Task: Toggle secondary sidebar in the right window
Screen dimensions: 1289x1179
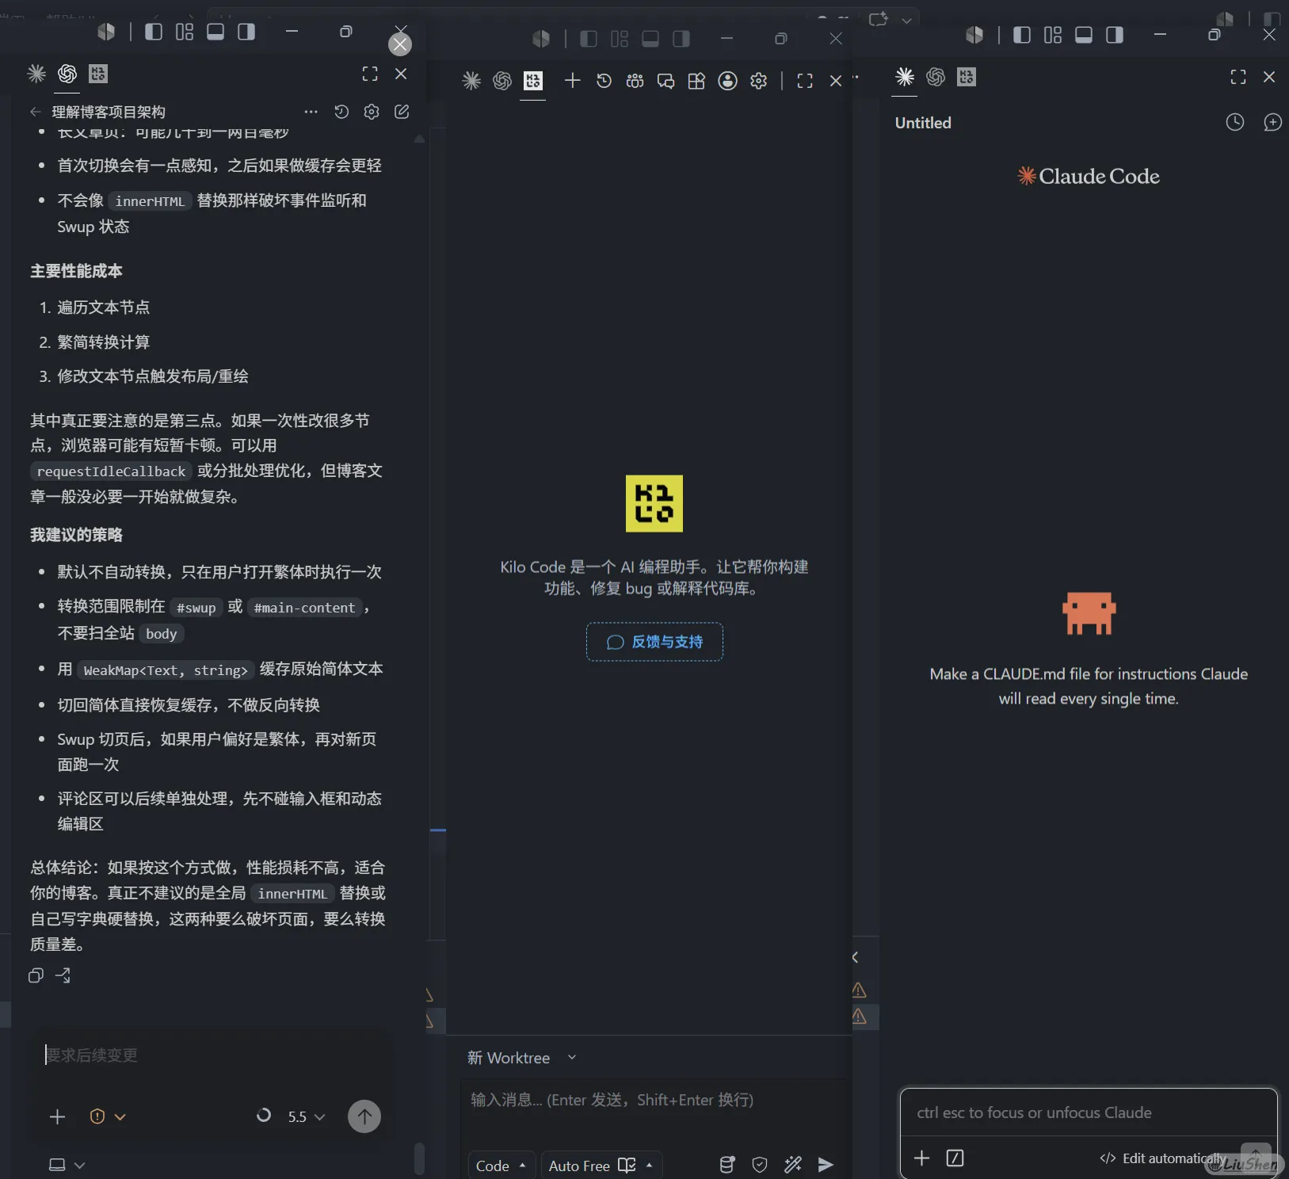Action: tap(1115, 35)
